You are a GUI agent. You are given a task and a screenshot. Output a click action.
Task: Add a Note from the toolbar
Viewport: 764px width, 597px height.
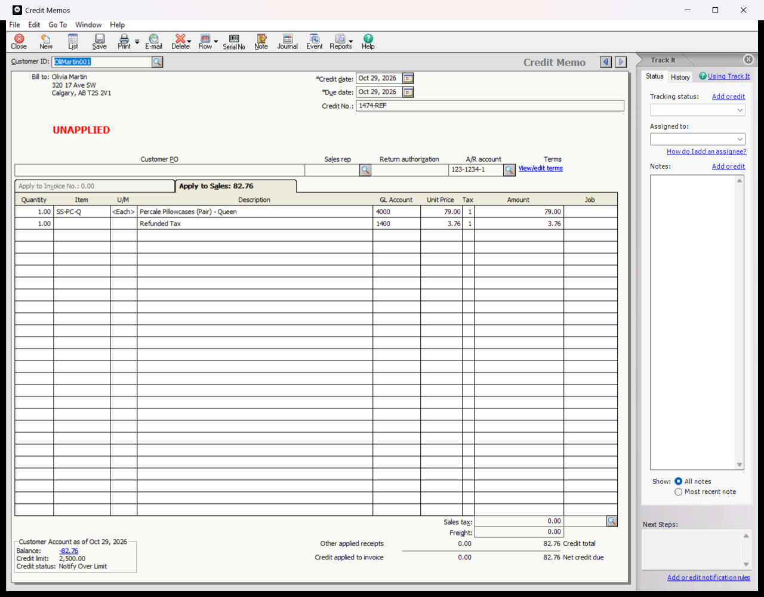(x=261, y=42)
